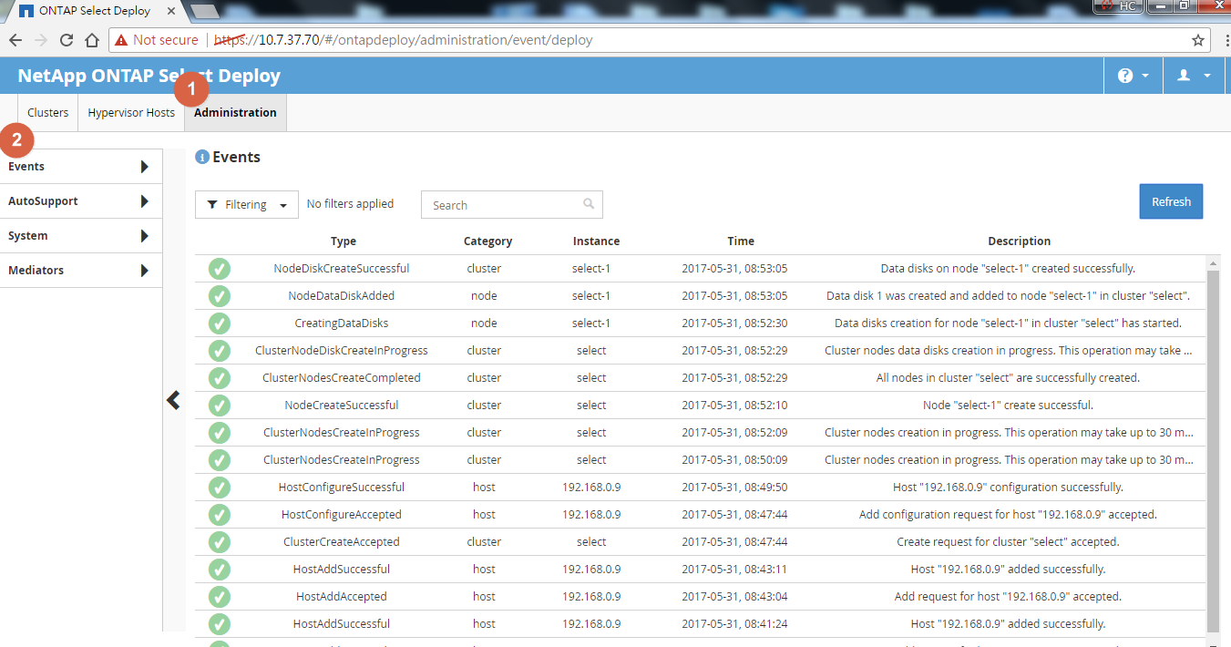Click success icon for ClusterNodesCreateCompleted row
1231x647 pixels.
[220, 378]
